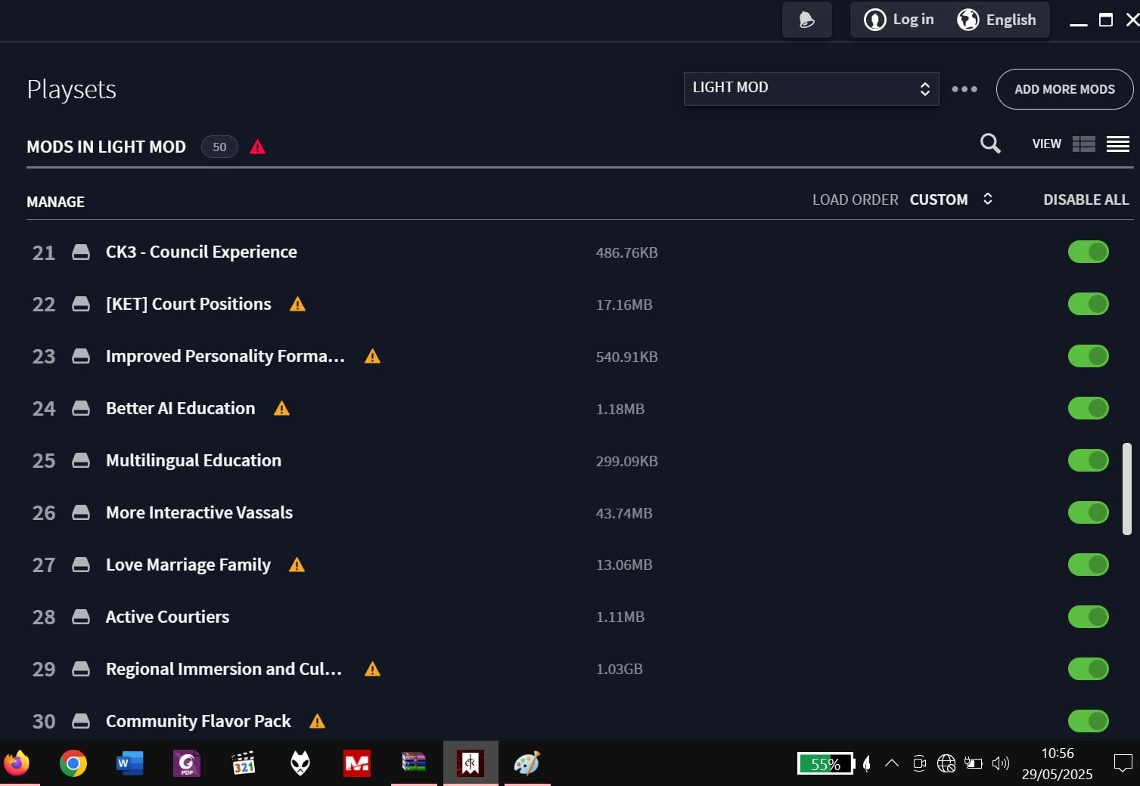
Task: Switch to detailed list view
Action: point(1084,144)
